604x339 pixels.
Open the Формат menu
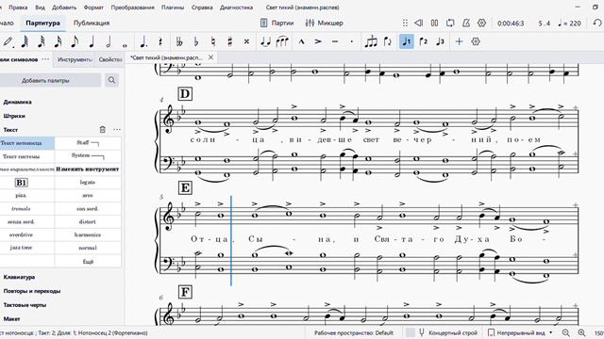tap(93, 8)
